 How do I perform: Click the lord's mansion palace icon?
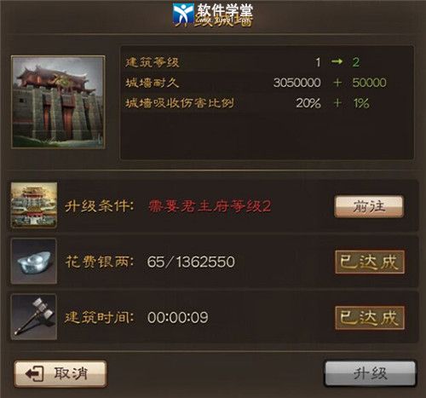[x=34, y=205]
